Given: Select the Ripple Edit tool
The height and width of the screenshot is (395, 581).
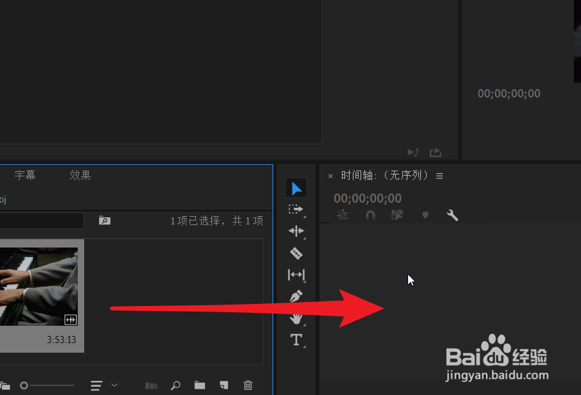Looking at the screenshot, I should tap(296, 231).
